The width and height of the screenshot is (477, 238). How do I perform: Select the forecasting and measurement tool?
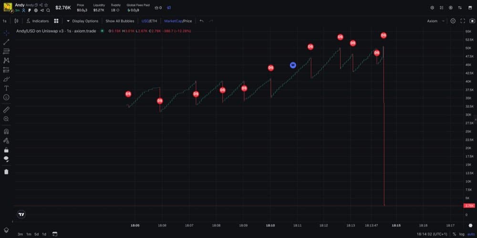[x=6, y=70]
